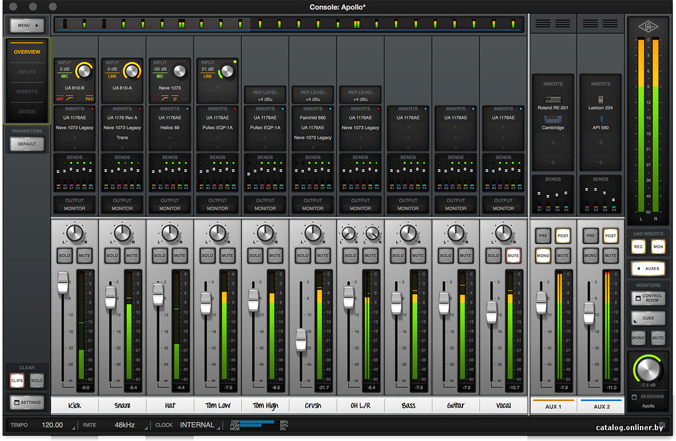676x441 pixels.
Task: Open the Lexicon 224 insert on AUX 2
Action: click(600, 104)
